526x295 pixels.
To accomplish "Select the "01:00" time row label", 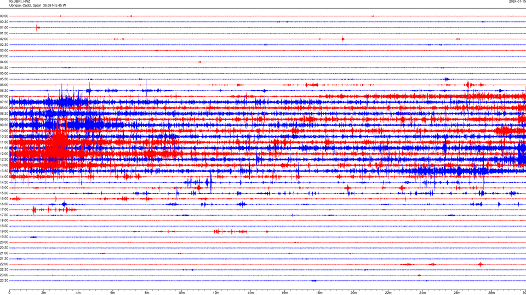I will click(4, 27).
